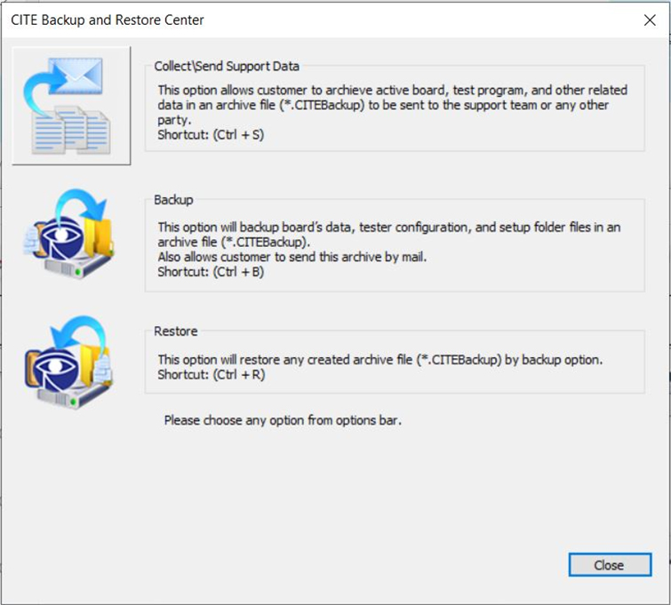Click the document stack in the support data icon
The width and height of the screenshot is (671, 605).
pyautogui.click(x=71, y=131)
